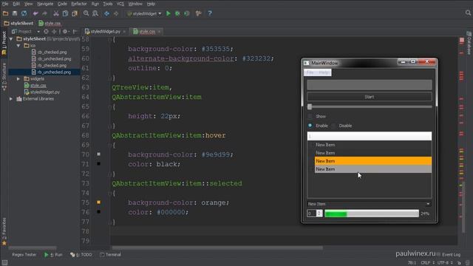Click the Redo arrow icon

(44, 13)
